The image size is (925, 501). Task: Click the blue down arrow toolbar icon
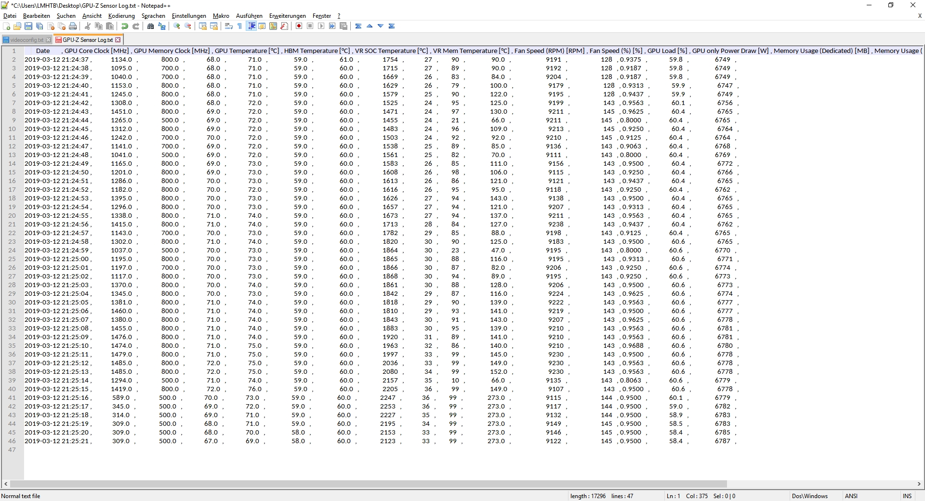[x=381, y=26]
